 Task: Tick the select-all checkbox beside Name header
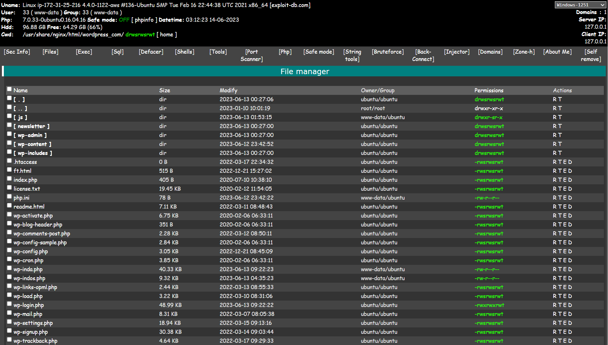coord(9,89)
